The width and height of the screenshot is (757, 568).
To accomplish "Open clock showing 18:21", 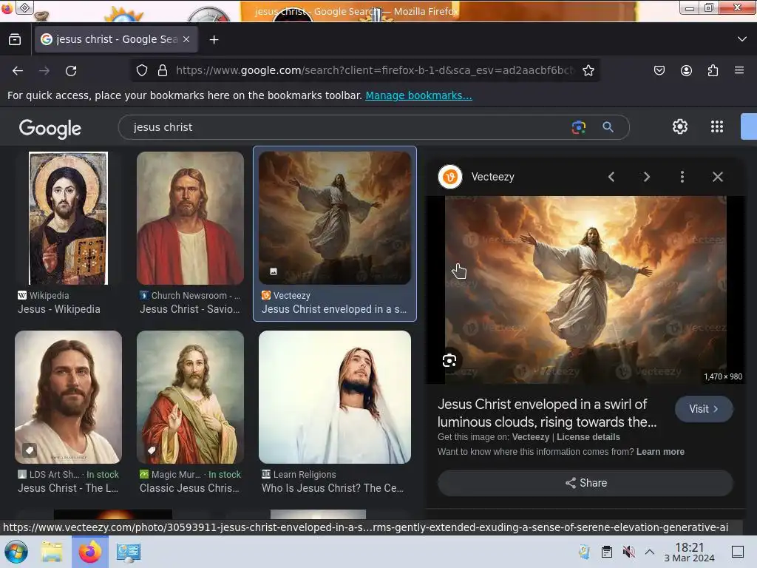I will click(689, 552).
